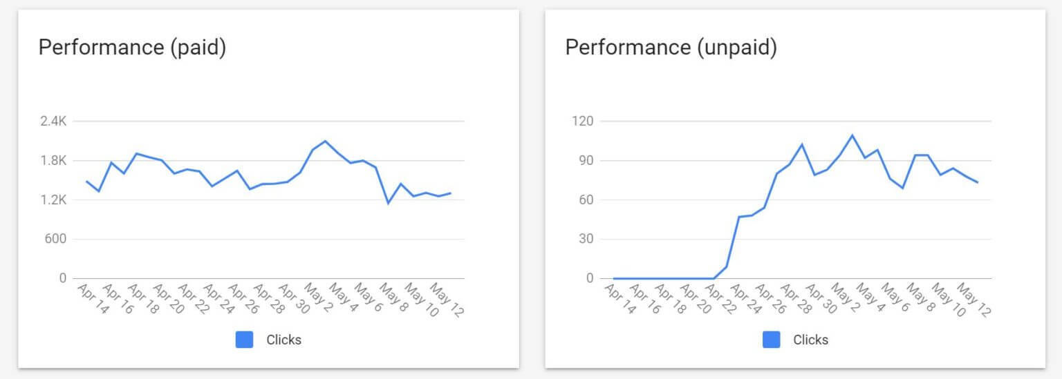1062x379 pixels.
Task: Click the 2.4K axis label on paid chart
Action: (53, 122)
